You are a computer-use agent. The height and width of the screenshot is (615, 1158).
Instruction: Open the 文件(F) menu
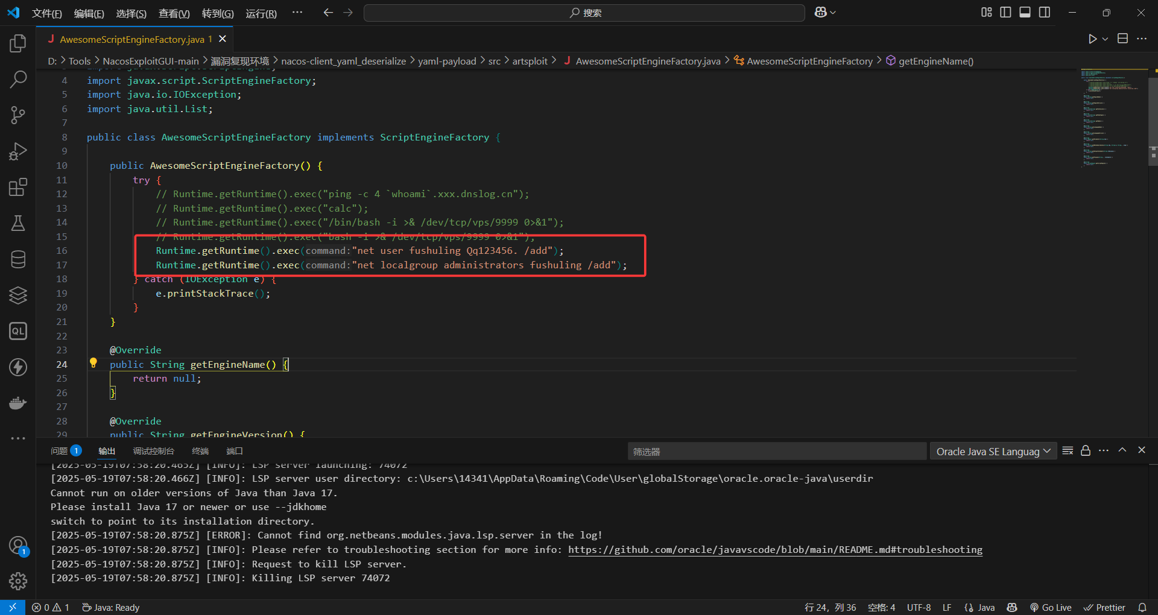(x=47, y=13)
